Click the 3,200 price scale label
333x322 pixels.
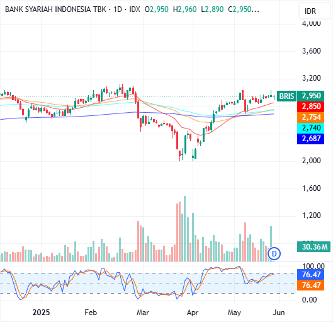[312, 78]
